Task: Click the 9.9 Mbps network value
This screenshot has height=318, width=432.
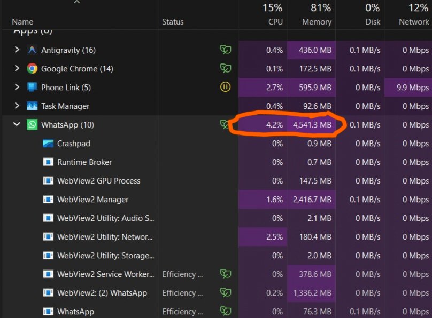Action: click(413, 88)
